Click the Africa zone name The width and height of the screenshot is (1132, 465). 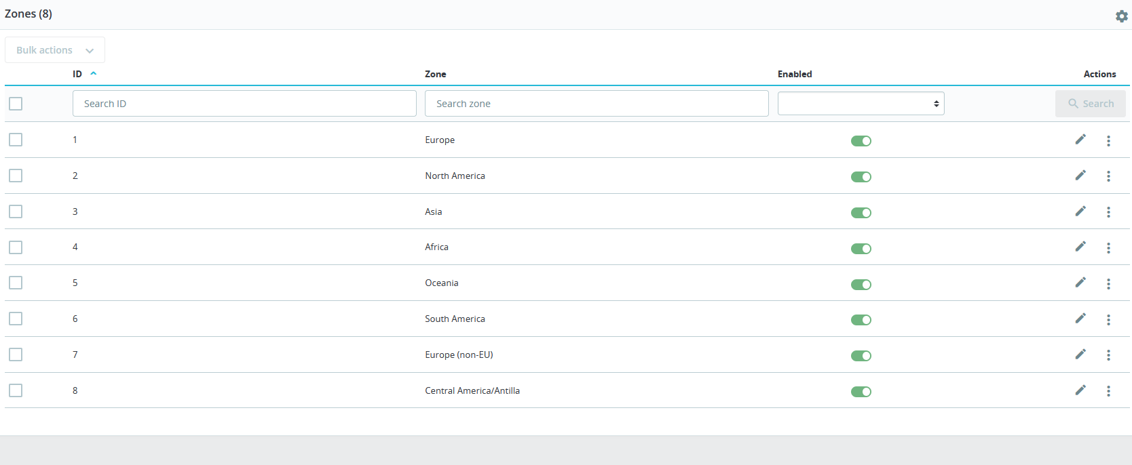coord(436,247)
